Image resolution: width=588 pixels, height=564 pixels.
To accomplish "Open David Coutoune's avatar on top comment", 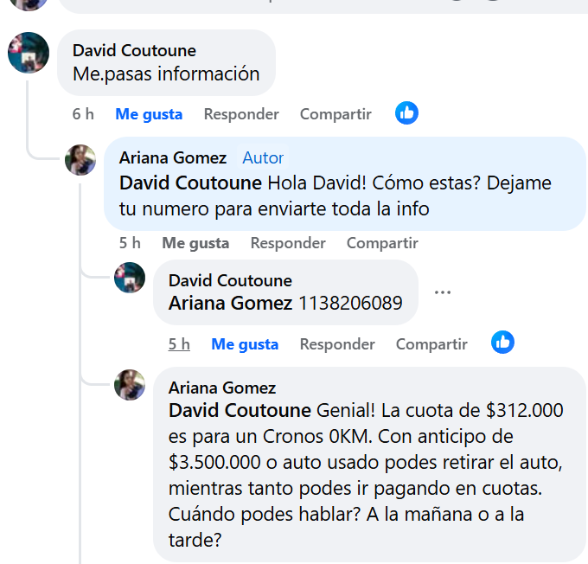I will tap(29, 53).
